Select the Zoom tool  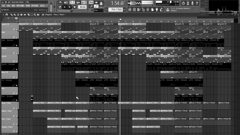point(35,15)
